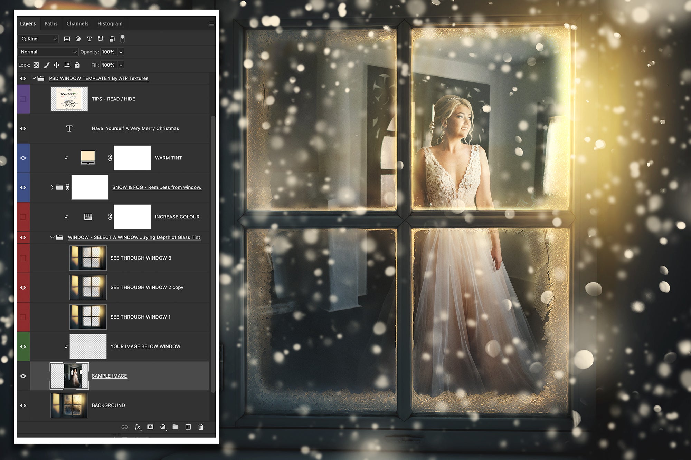The width and height of the screenshot is (691, 460).
Task: Create a new layer with the plus icon
Action: click(188, 427)
